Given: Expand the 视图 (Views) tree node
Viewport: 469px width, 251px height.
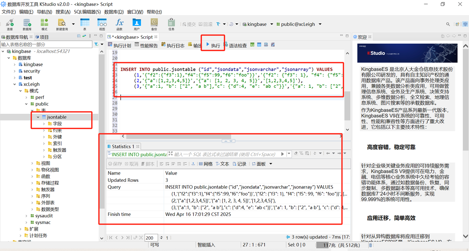Looking at the screenshot, I should click(x=32, y=163).
